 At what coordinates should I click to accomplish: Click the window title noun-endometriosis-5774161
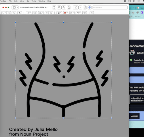[x=35, y=7]
